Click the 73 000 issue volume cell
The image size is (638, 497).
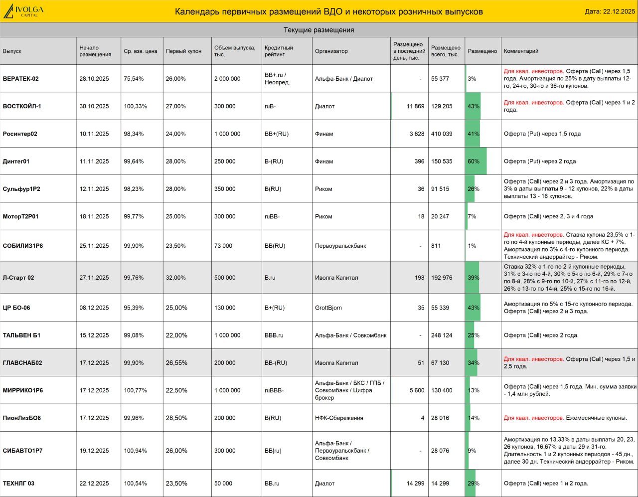pos(223,246)
